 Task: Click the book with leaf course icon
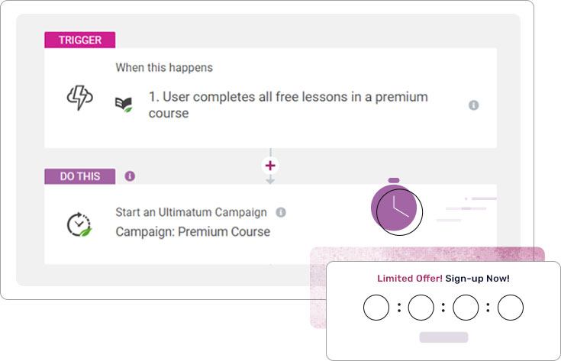[124, 105]
